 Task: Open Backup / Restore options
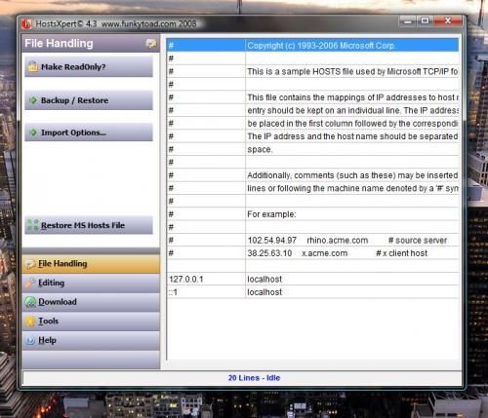[x=89, y=100]
